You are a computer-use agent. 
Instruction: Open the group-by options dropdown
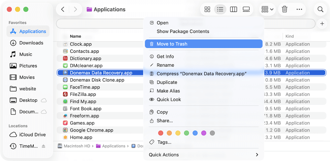(x=267, y=10)
